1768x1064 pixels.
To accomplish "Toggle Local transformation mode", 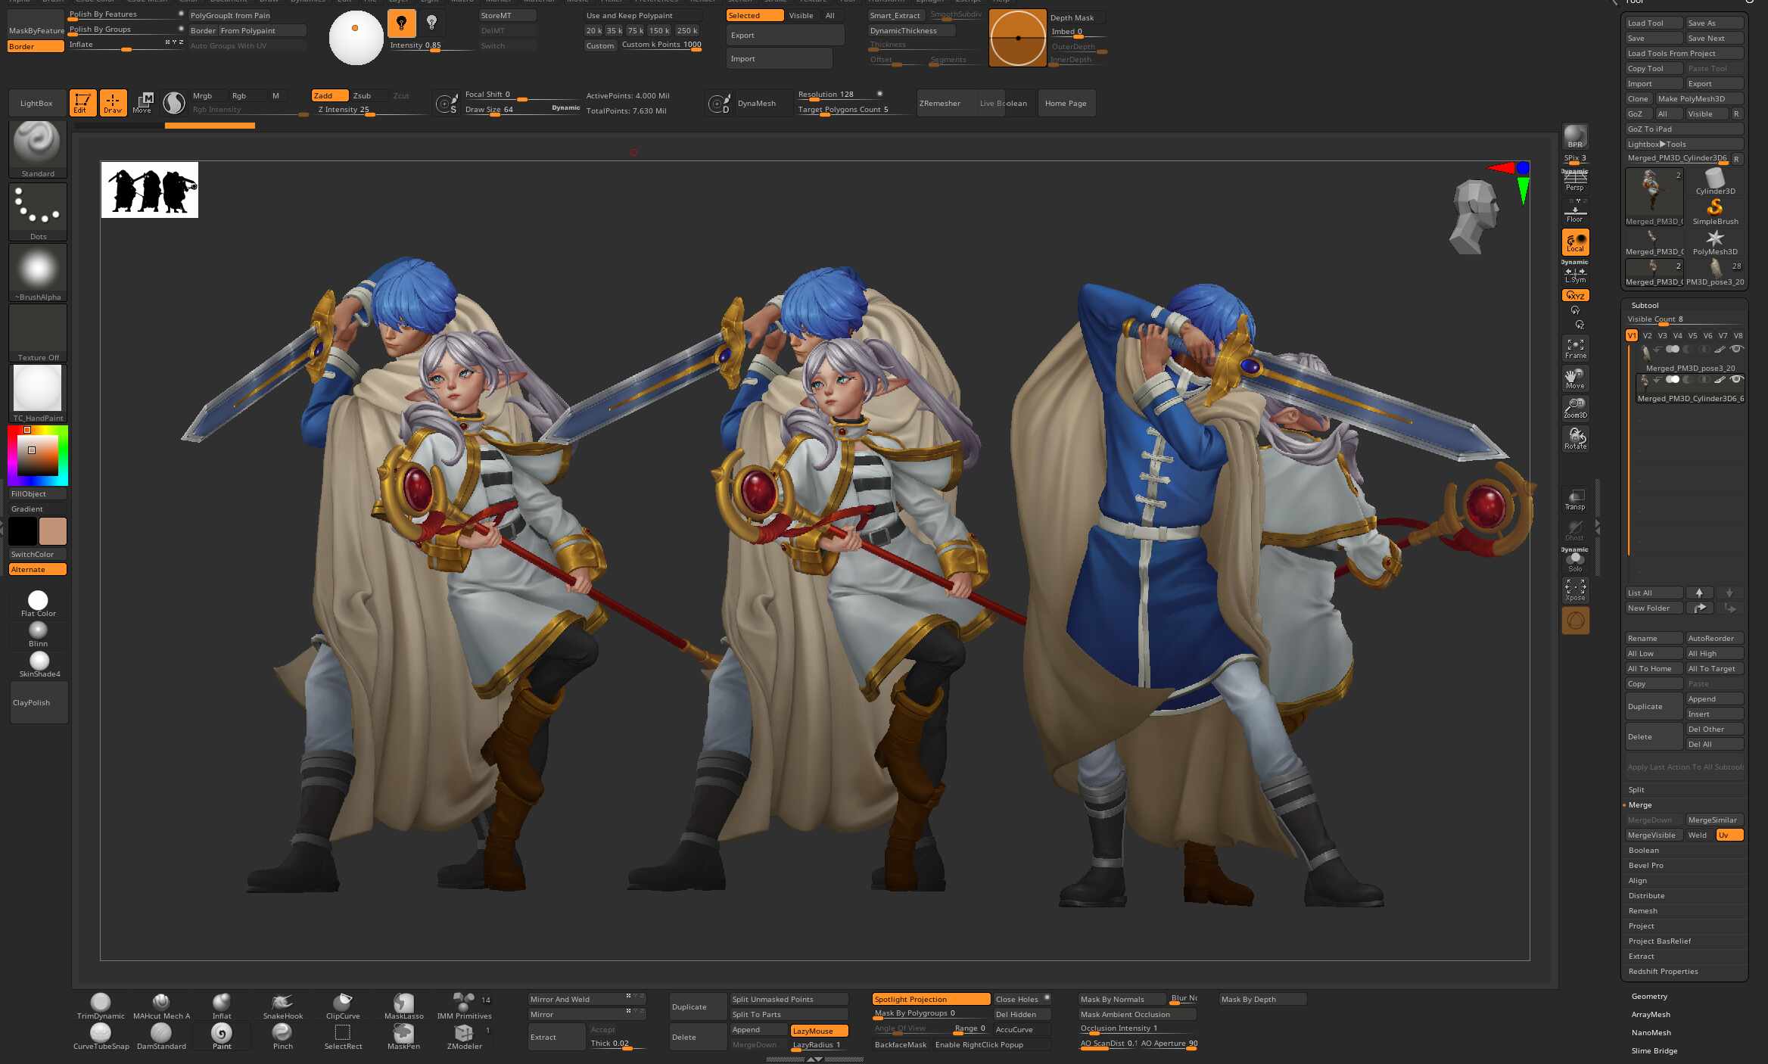I will (1575, 242).
